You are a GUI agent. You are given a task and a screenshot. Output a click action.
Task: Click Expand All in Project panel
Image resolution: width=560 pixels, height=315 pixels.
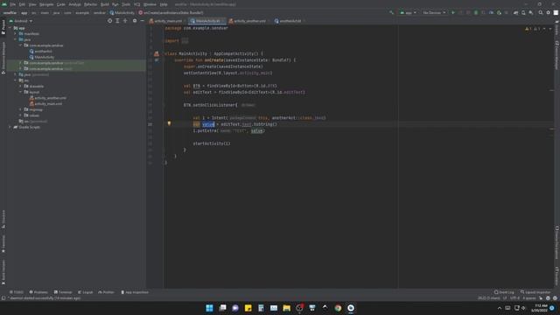point(117,21)
